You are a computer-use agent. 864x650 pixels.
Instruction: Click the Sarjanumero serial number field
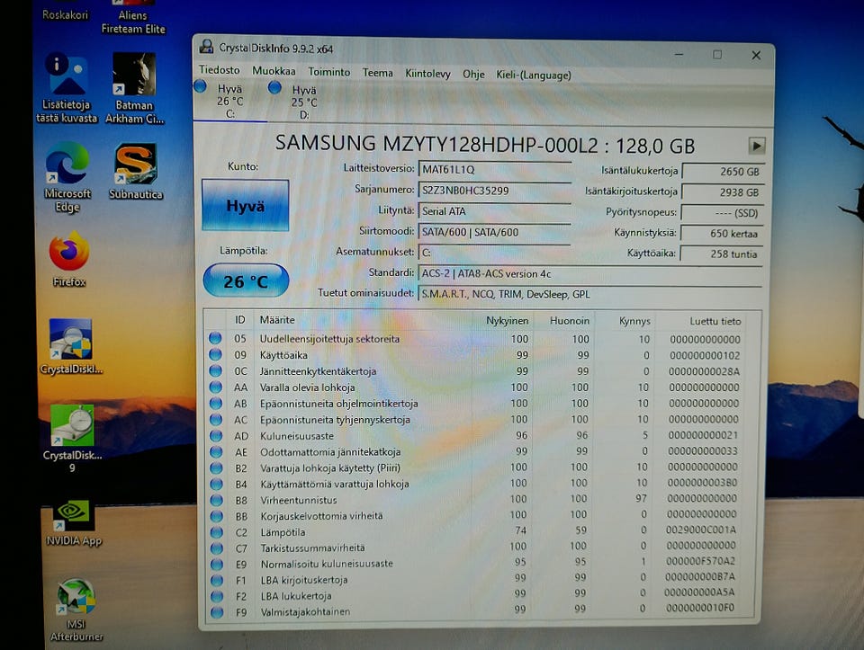(494, 191)
